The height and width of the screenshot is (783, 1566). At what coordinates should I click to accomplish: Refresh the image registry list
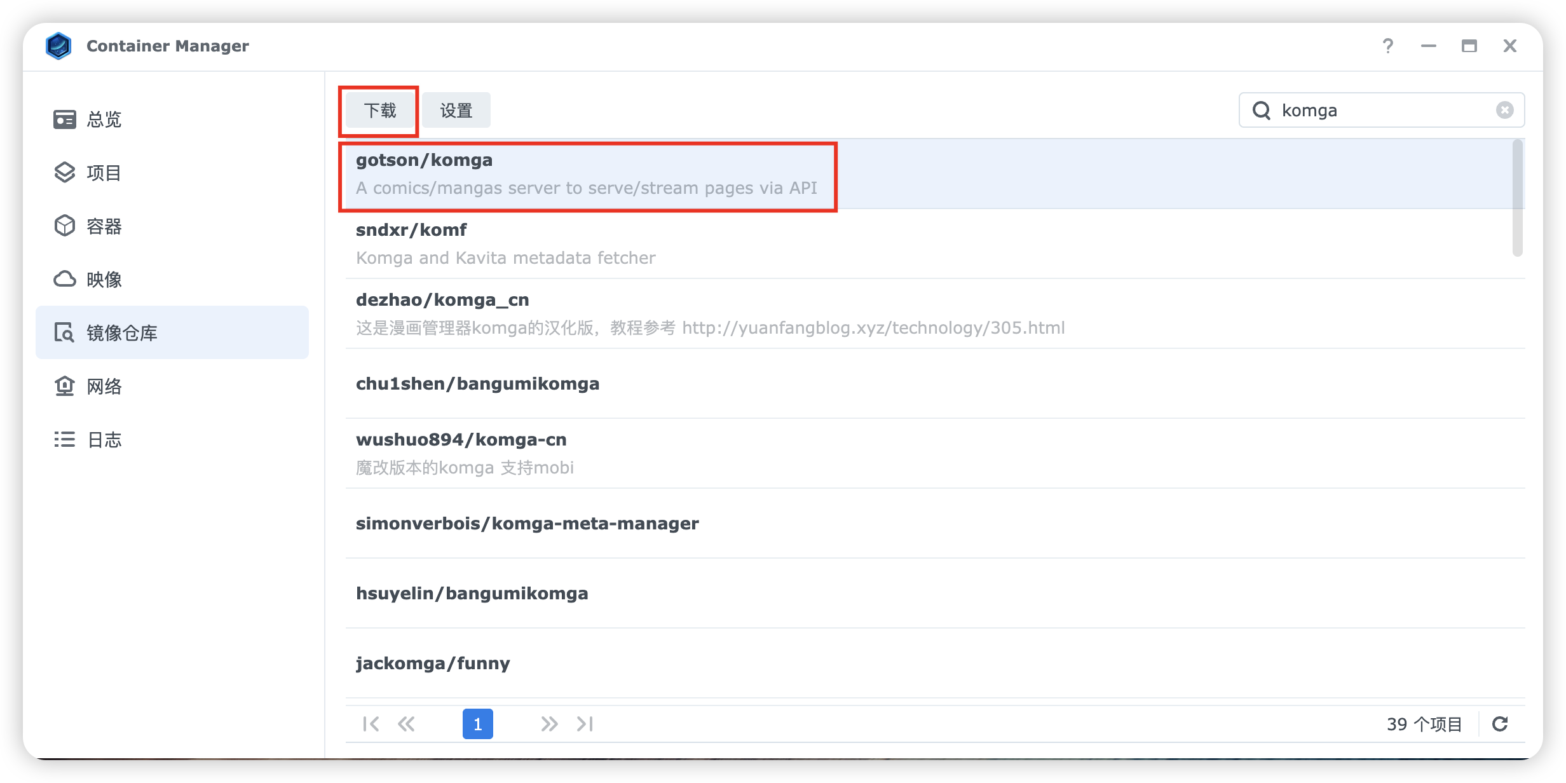pyautogui.click(x=1500, y=724)
